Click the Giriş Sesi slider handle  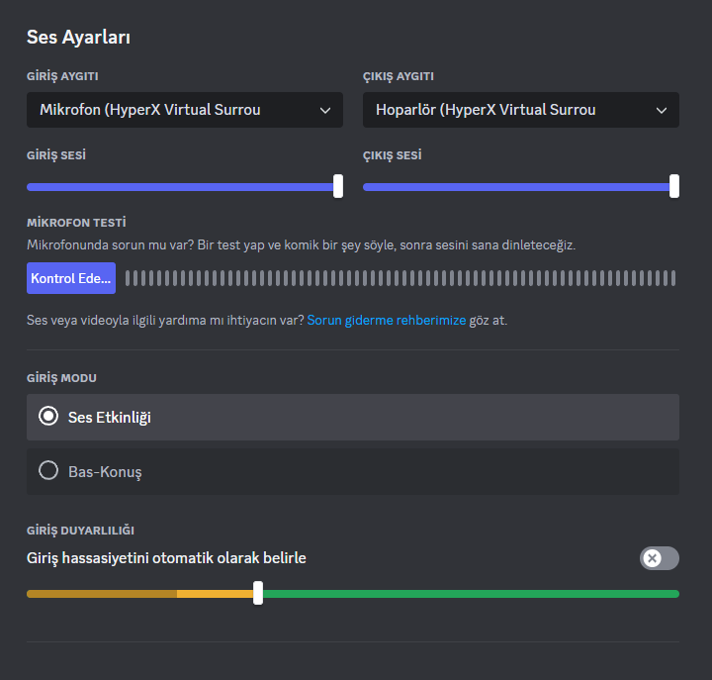(x=338, y=186)
